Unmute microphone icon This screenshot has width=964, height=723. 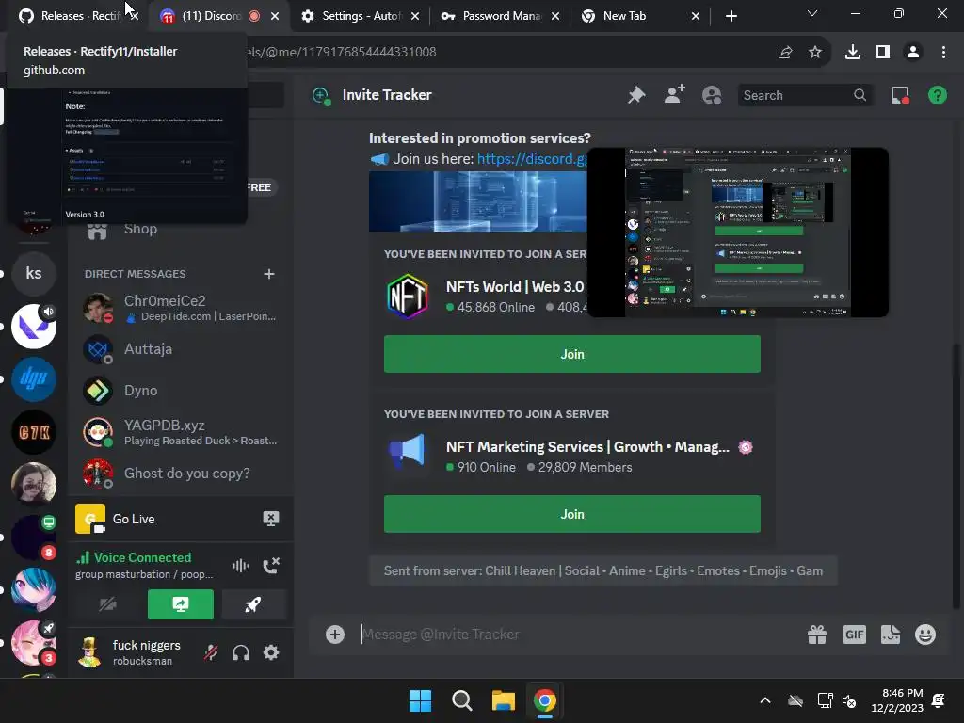211,652
